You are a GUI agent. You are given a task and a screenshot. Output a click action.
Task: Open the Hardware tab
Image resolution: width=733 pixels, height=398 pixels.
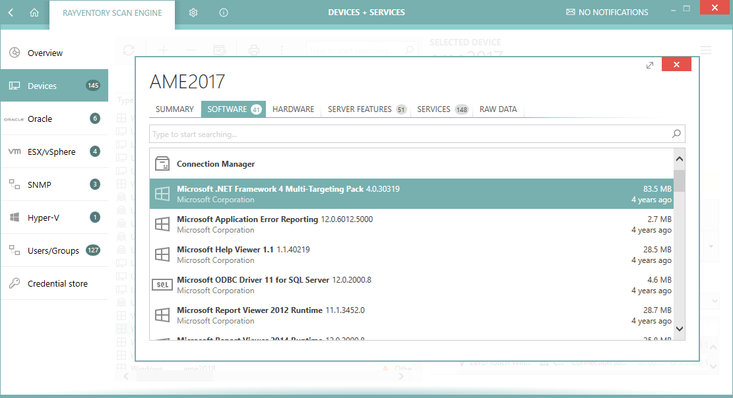(294, 109)
